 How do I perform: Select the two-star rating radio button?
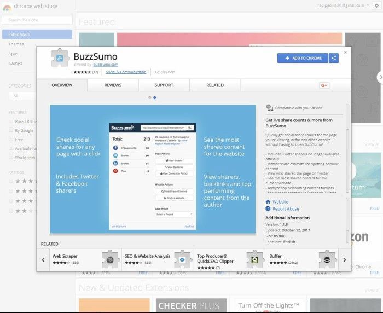click(x=11, y=211)
